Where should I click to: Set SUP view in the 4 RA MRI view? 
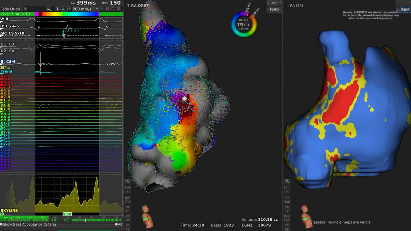(287, 203)
